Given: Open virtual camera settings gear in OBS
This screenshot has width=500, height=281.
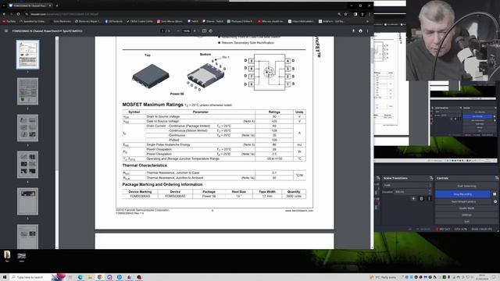Looking at the screenshot, I should (495, 201).
